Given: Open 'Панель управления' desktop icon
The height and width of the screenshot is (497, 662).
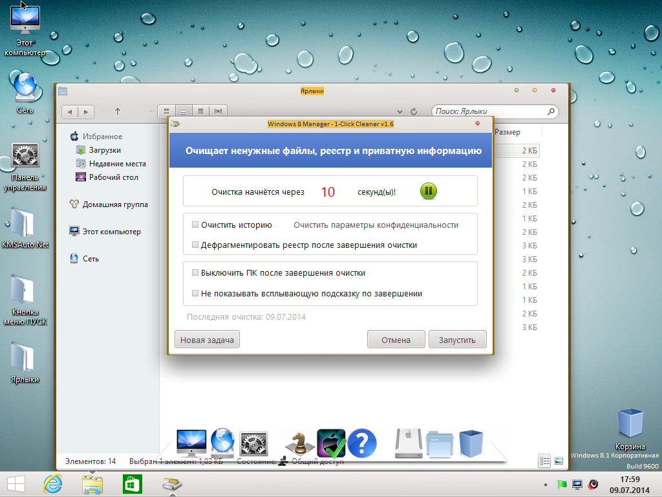Looking at the screenshot, I should pyautogui.click(x=25, y=167).
